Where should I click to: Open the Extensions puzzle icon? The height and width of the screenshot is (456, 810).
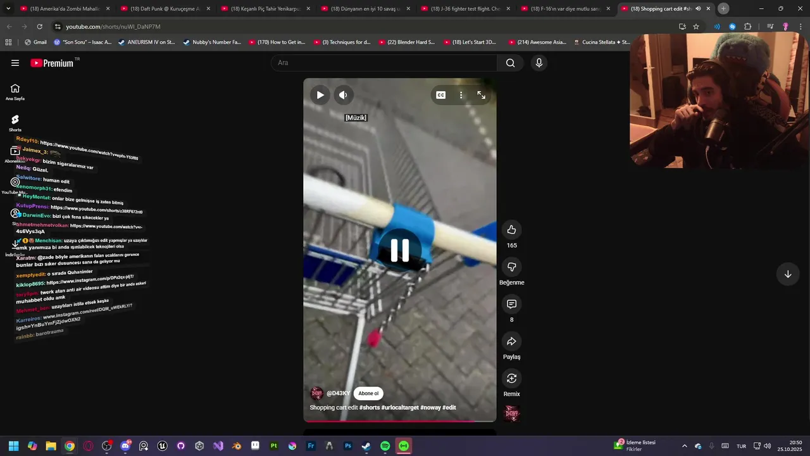748,27
